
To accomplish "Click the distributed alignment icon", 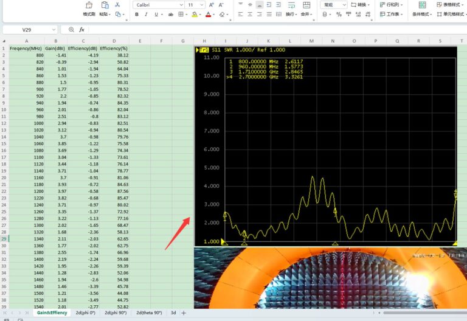I will 278,14.
